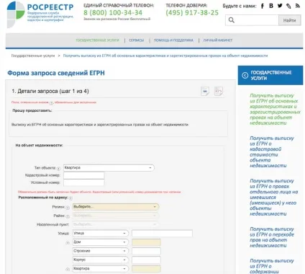Open the RSS feed icon
This screenshot has width=305, height=274.
[x=298, y=6]
